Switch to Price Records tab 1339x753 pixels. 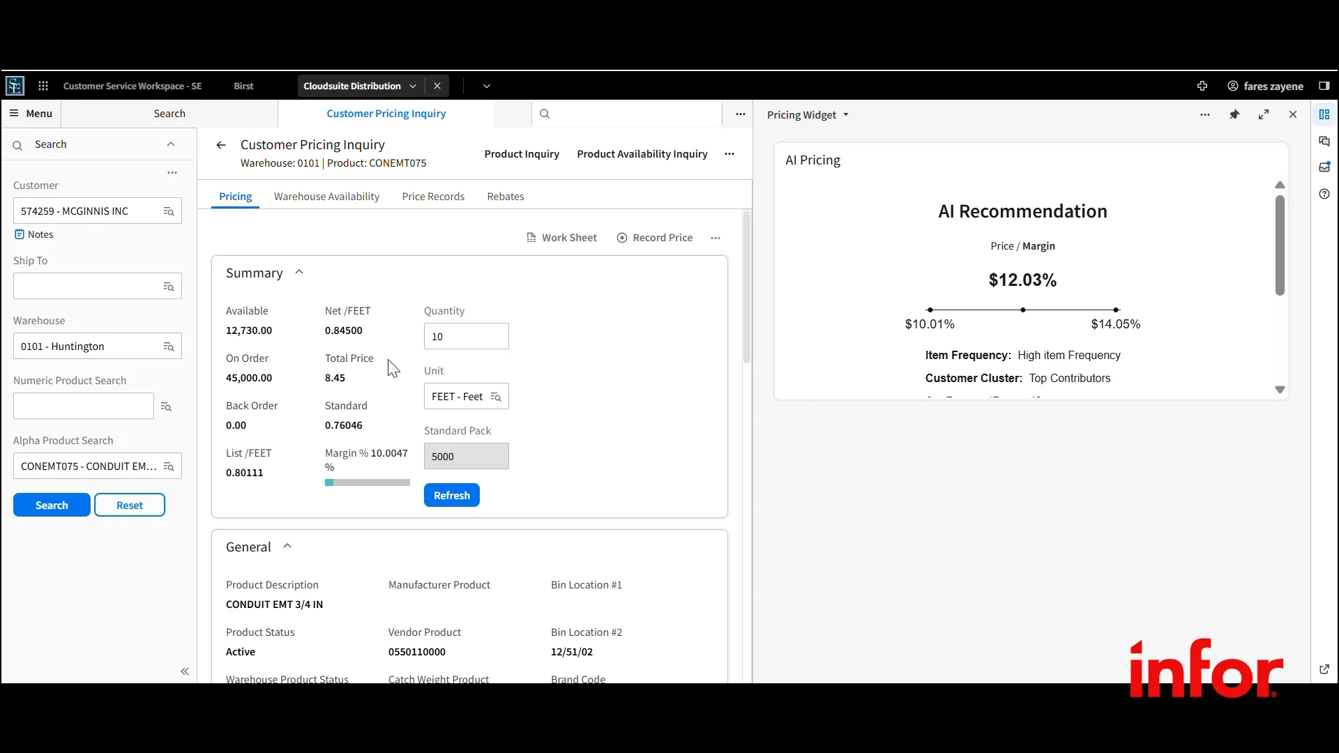(x=433, y=197)
